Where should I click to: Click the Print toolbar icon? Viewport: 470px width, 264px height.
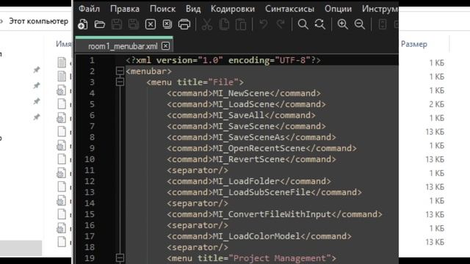(x=184, y=24)
